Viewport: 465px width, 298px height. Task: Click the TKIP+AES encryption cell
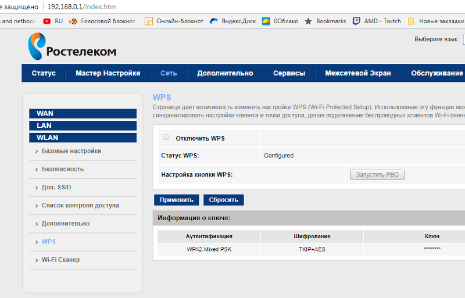click(x=312, y=249)
